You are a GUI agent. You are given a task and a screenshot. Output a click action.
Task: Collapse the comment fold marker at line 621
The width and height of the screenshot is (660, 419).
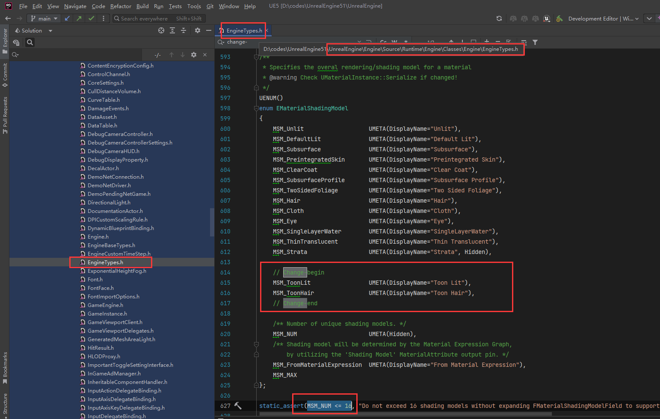256,344
